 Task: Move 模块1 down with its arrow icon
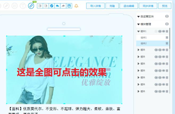coord(160,31)
